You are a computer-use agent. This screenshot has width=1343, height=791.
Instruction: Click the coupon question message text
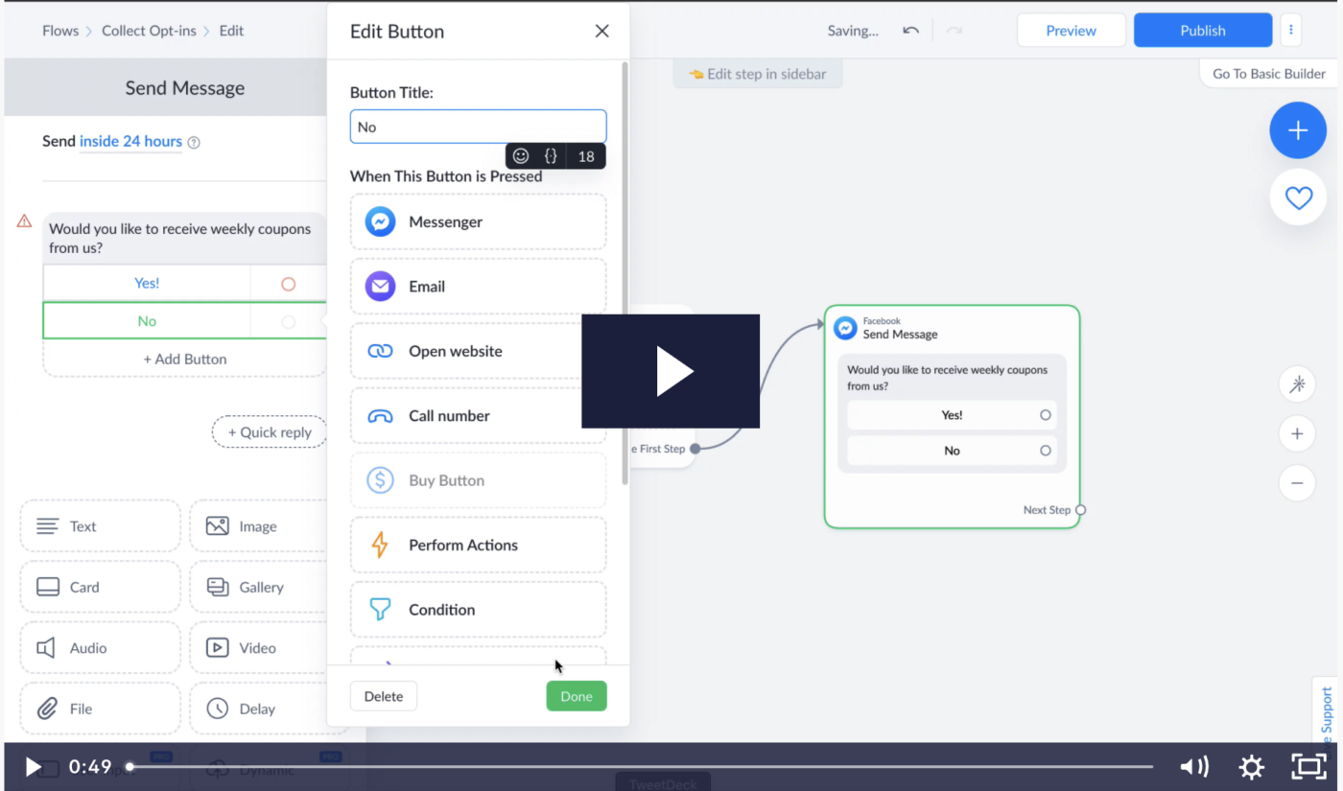[180, 238]
